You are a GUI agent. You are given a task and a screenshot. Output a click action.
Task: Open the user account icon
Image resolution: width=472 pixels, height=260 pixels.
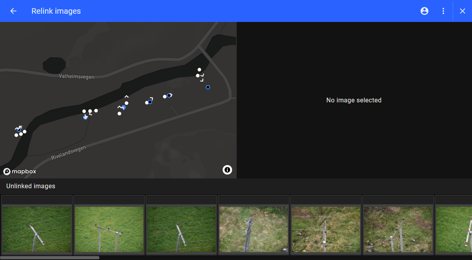coord(424,11)
